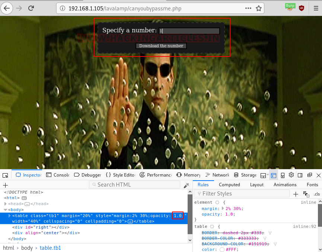The image size is (322, 252).
Task: Click the Search HTML field
Action: click(134, 185)
